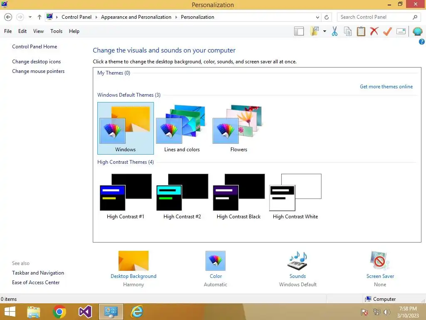Click the volume speaker tray icon
The image size is (426, 320).
point(386,312)
